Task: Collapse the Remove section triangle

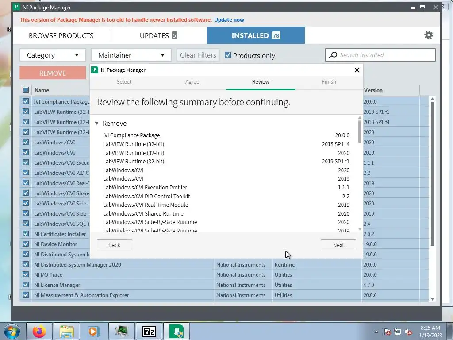Action: (x=97, y=123)
